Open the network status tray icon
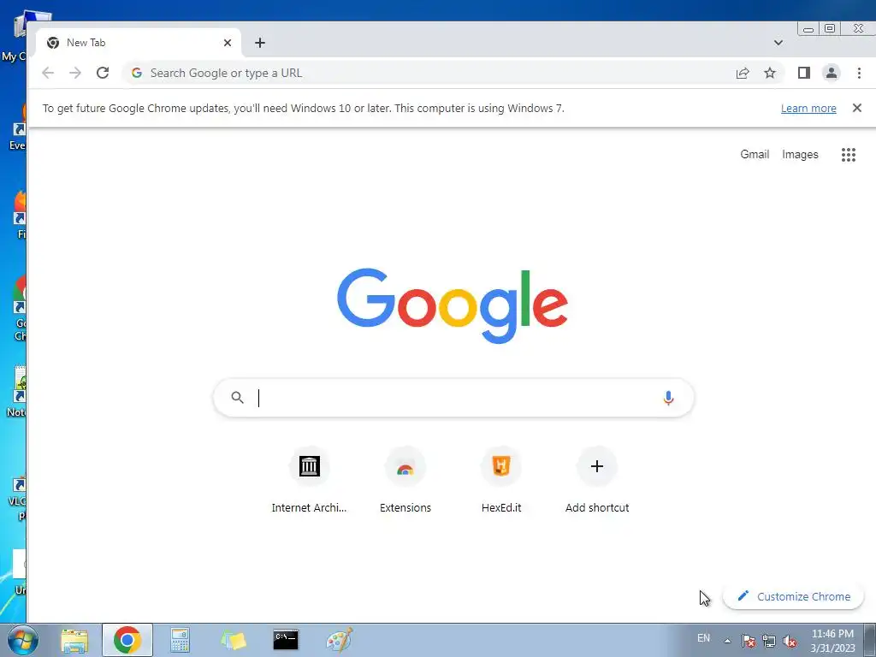 [x=769, y=641]
